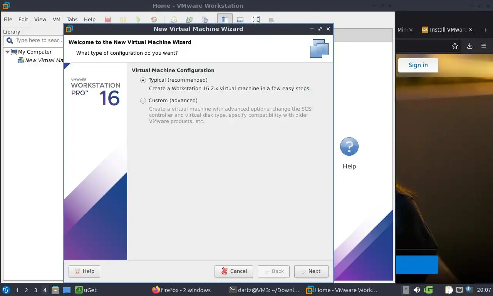Click Cancel in the wizard
Viewport: 493px width, 296px height.
click(x=234, y=271)
